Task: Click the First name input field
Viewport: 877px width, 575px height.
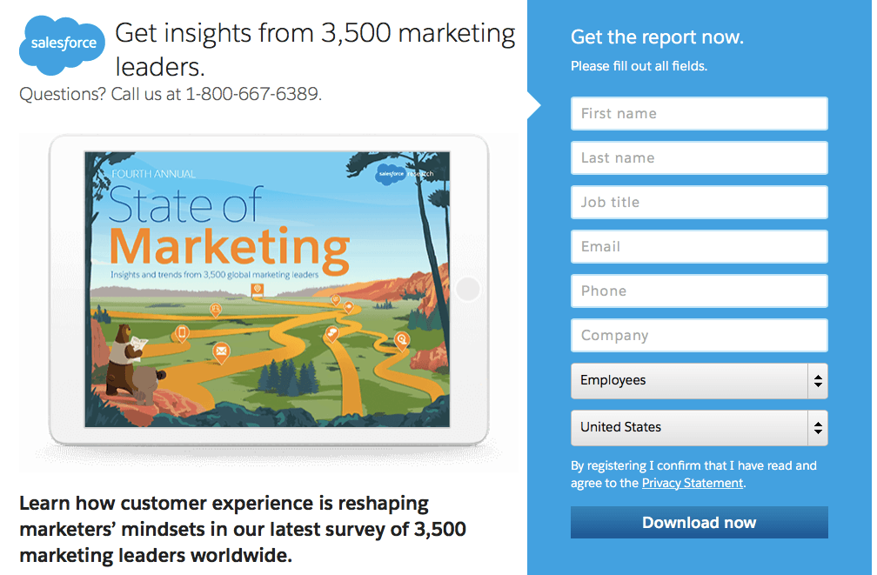Action: (699, 113)
